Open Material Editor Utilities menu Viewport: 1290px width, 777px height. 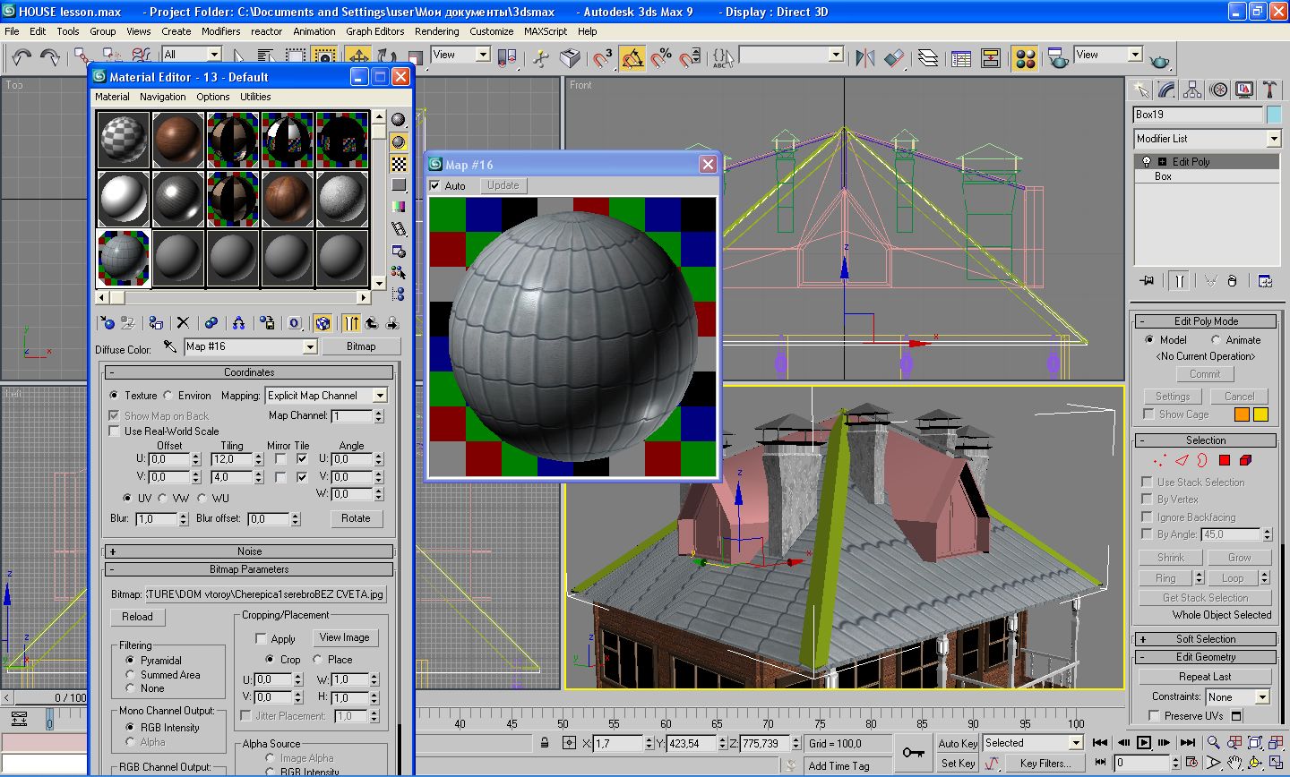pos(255,97)
